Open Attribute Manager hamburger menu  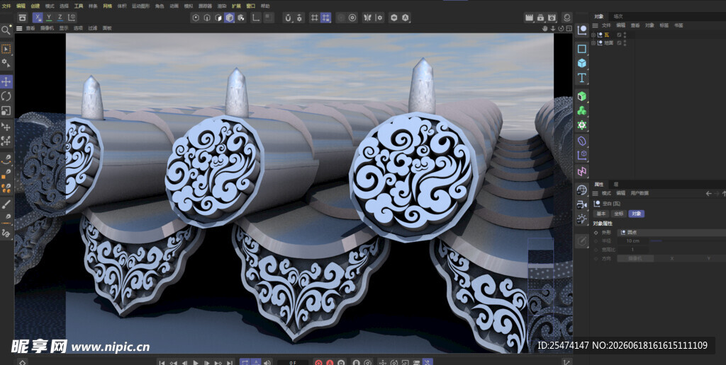pos(596,193)
